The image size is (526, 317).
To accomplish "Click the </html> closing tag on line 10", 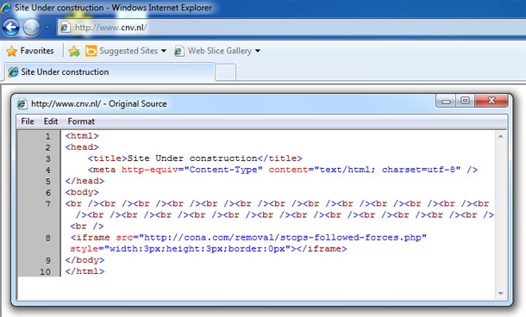I will click(x=85, y=271).
